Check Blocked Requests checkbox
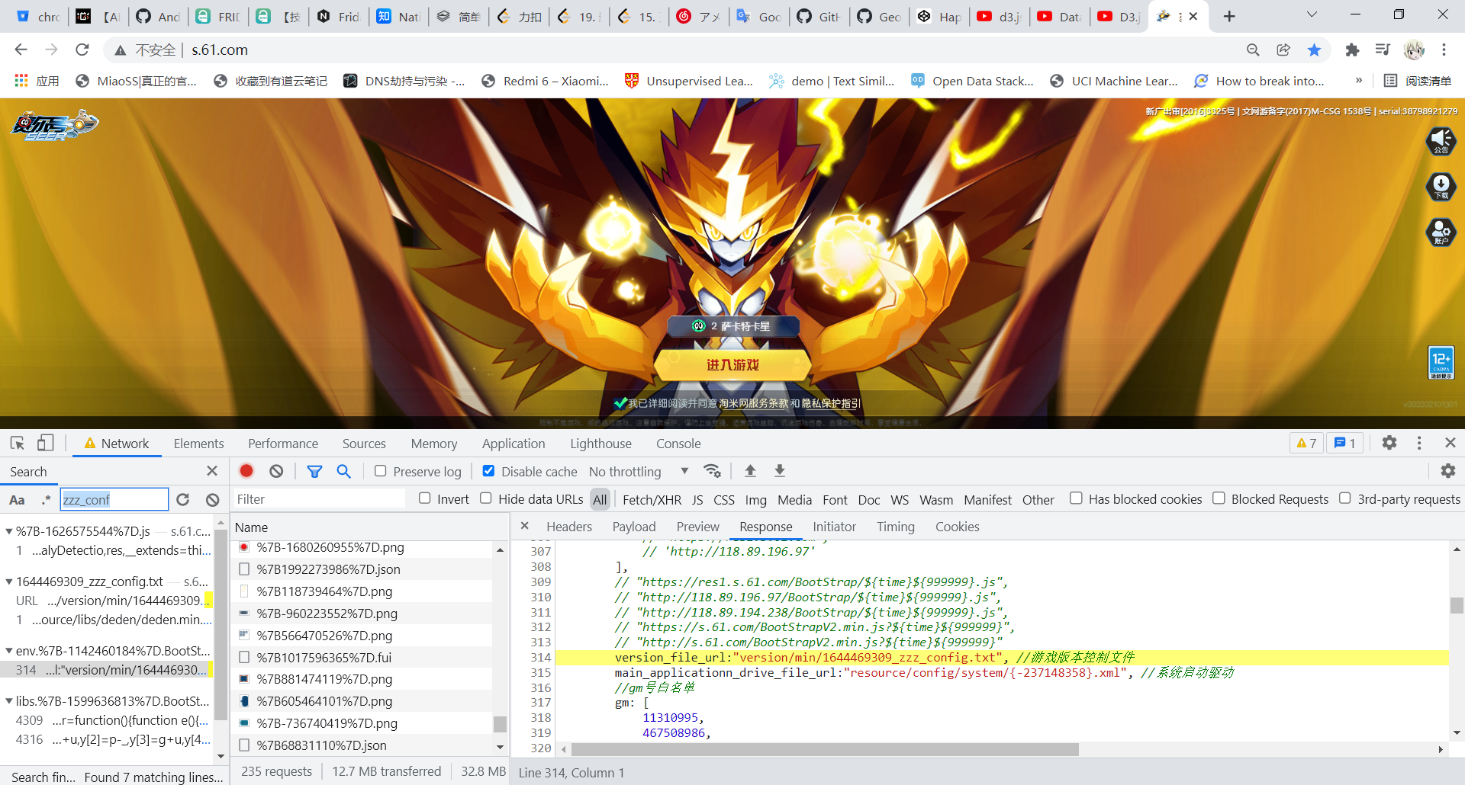The image size is (1465, 785). (1219, 498)
